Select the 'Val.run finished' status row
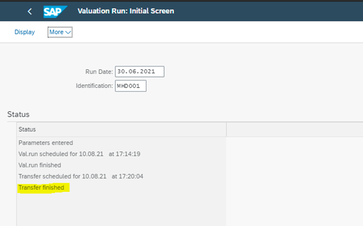The image size is (363, 226). (x=121, y=165)
